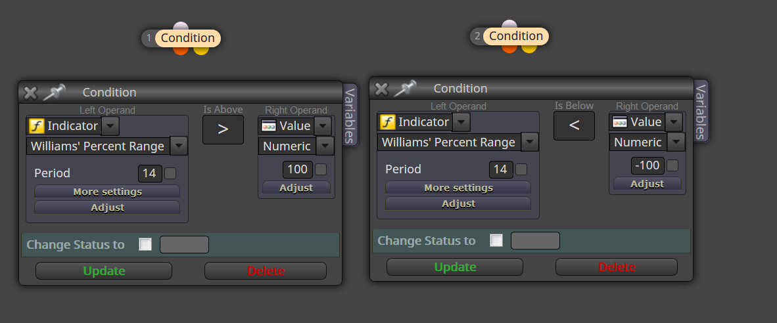Click Delete in the left Condition panel
The width and height of the screenshot is (777, 323).
click(266, 271)
